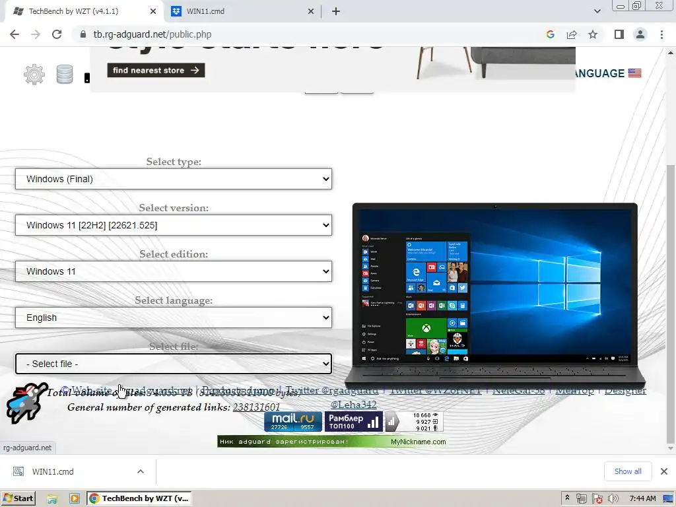Open the Select edition dropdown
676x507 pixels.
click(x=174, y=271)
